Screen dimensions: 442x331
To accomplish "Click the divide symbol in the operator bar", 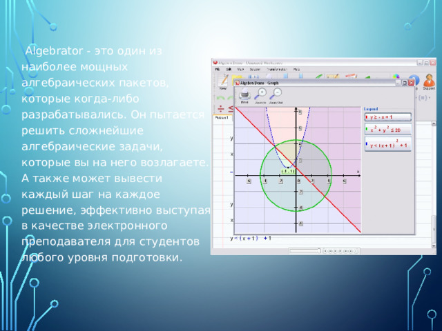I will pos(221,109).
